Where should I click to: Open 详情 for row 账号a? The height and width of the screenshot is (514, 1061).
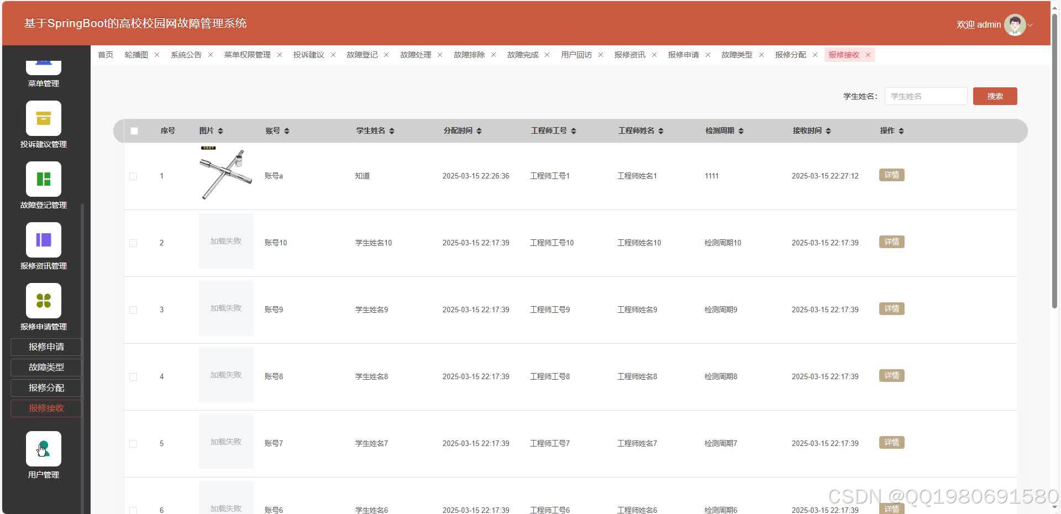(x=891, y=175)
